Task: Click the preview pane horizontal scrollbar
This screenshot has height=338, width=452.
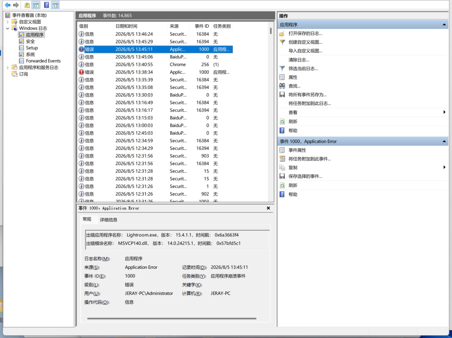Action: (172, 319)
